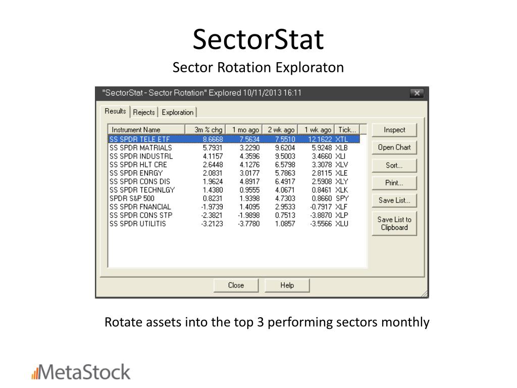Close the exploration dialog with X icon
Viewport: 517px width, 388px height.
pyautogui.click(x=417, y=93)
